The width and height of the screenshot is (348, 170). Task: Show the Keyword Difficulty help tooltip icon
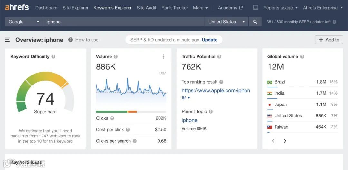click(53, 57)
